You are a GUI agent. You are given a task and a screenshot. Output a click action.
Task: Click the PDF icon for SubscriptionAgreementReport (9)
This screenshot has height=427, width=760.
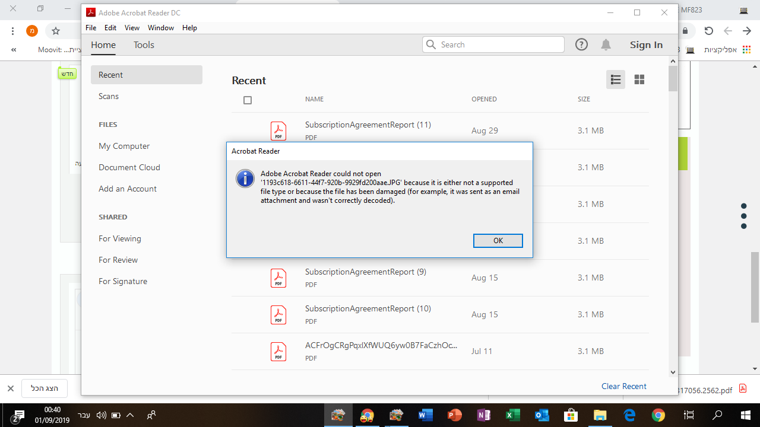click(x=278, y=278)
